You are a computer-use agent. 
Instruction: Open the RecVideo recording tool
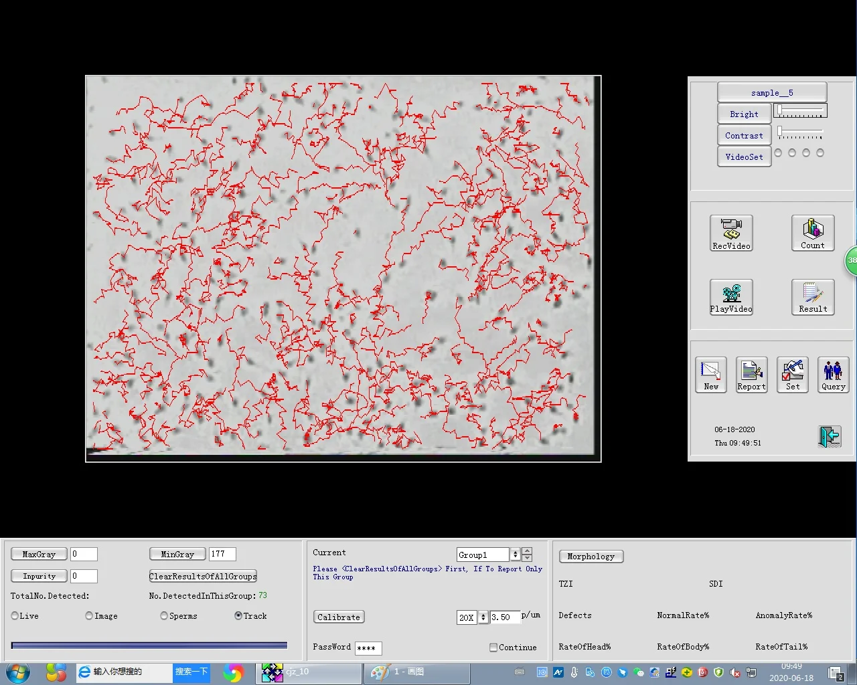[731, 233]
